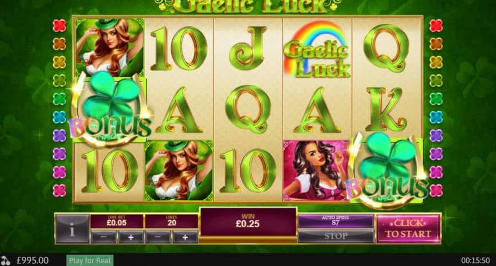Click the Bonus clover symbol on first reel
The width and height of the screenshot is (496, 266).
click(110, 109)
